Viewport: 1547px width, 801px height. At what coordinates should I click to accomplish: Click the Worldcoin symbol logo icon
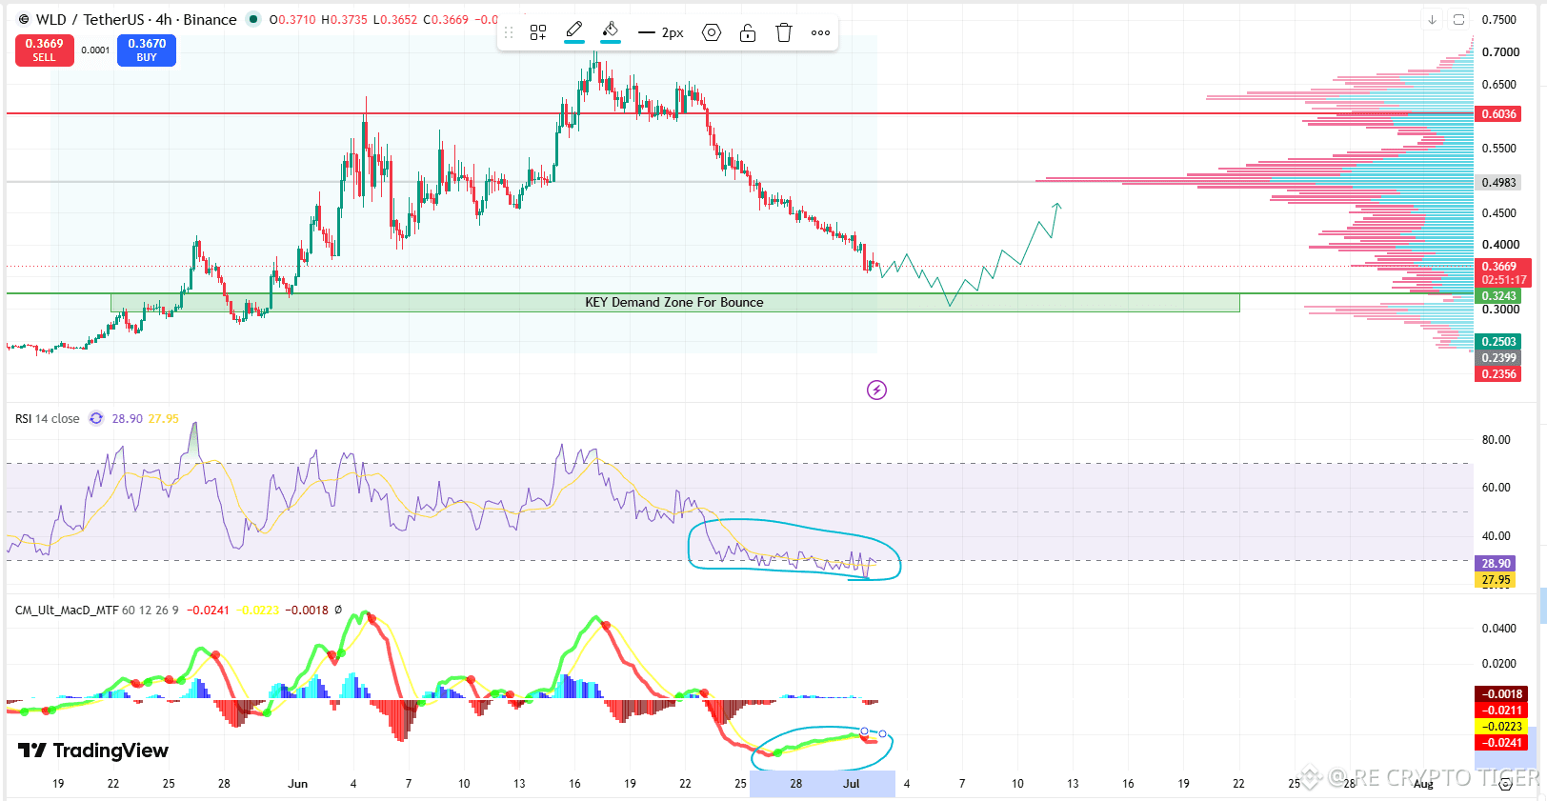[24, 19]
